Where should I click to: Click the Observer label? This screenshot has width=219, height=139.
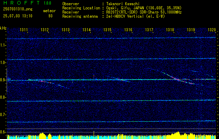(71, 4)
